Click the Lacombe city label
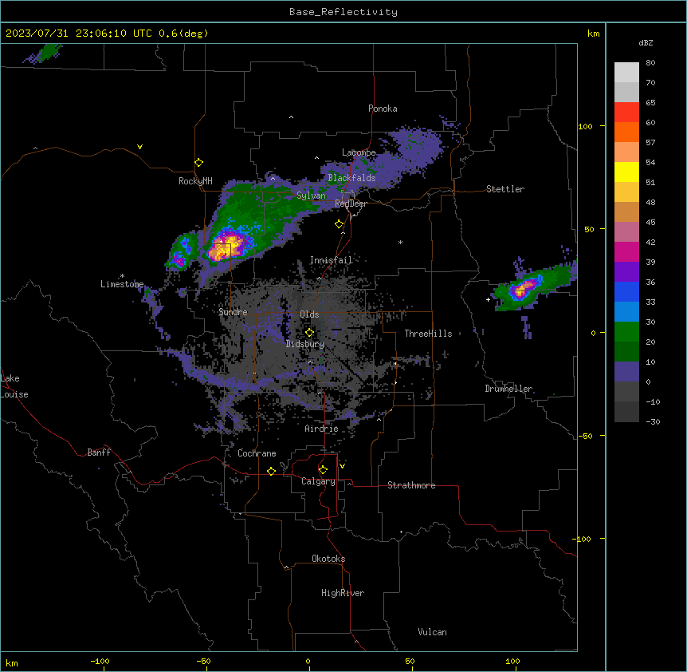 click(359, 152)
